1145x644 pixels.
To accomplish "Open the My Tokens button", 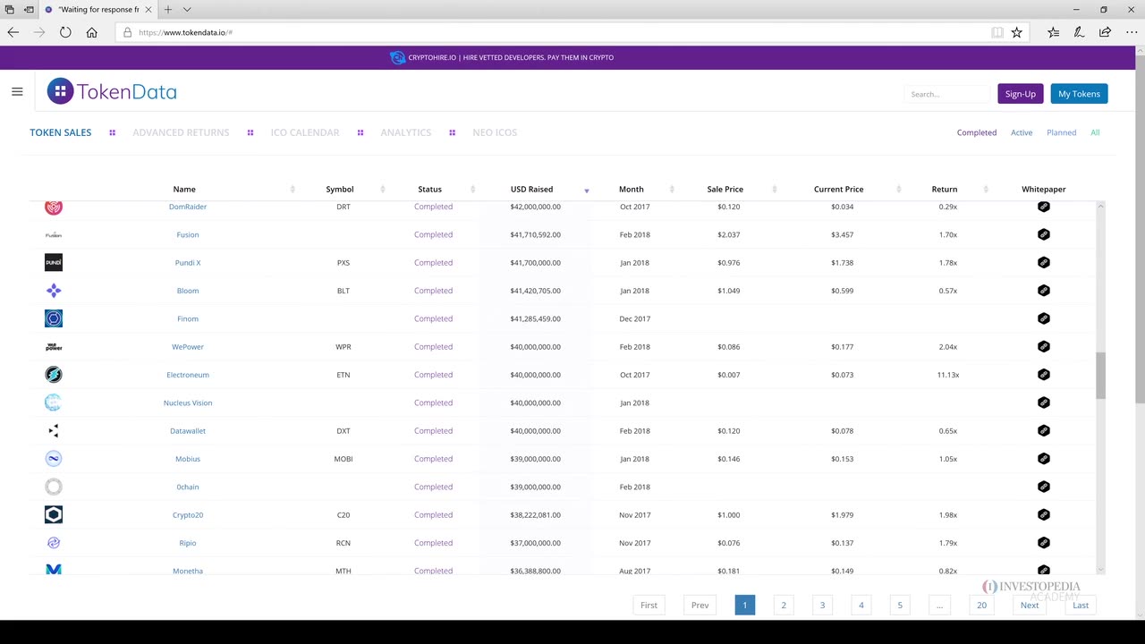I will 1079,94.
